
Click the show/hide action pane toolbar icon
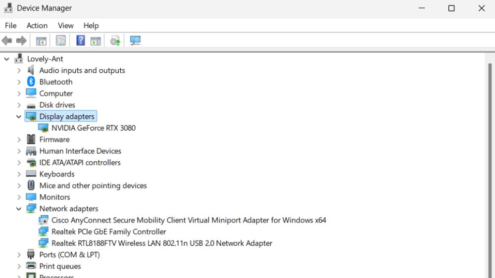[x=96, y=41]
